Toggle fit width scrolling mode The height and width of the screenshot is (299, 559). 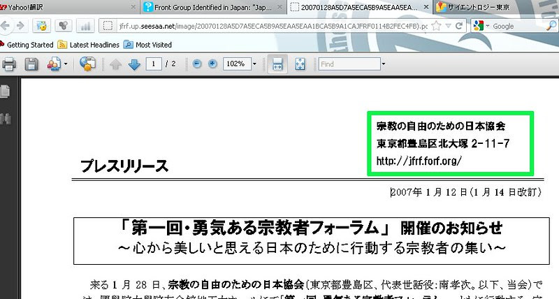click(277, 64)
